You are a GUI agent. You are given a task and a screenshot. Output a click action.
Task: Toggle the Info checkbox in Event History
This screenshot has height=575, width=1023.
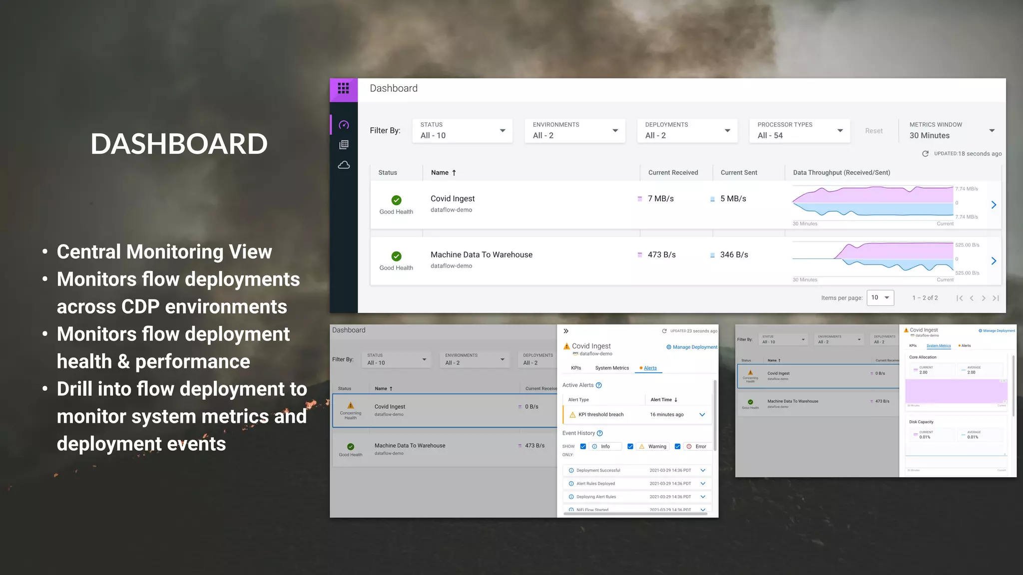coord(583,446)
